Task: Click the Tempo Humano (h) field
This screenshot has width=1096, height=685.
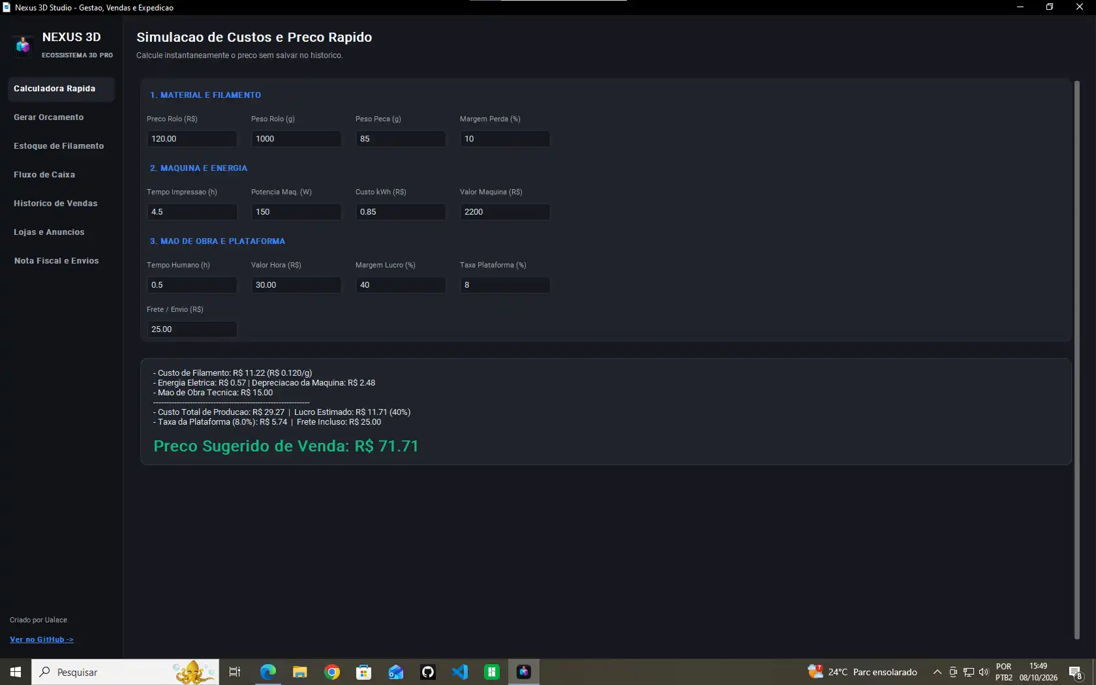Action: click(192, 285)
